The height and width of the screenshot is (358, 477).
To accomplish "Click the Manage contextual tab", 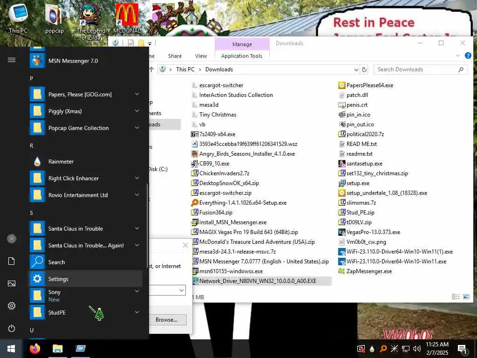I will click(x=242, y=44).
